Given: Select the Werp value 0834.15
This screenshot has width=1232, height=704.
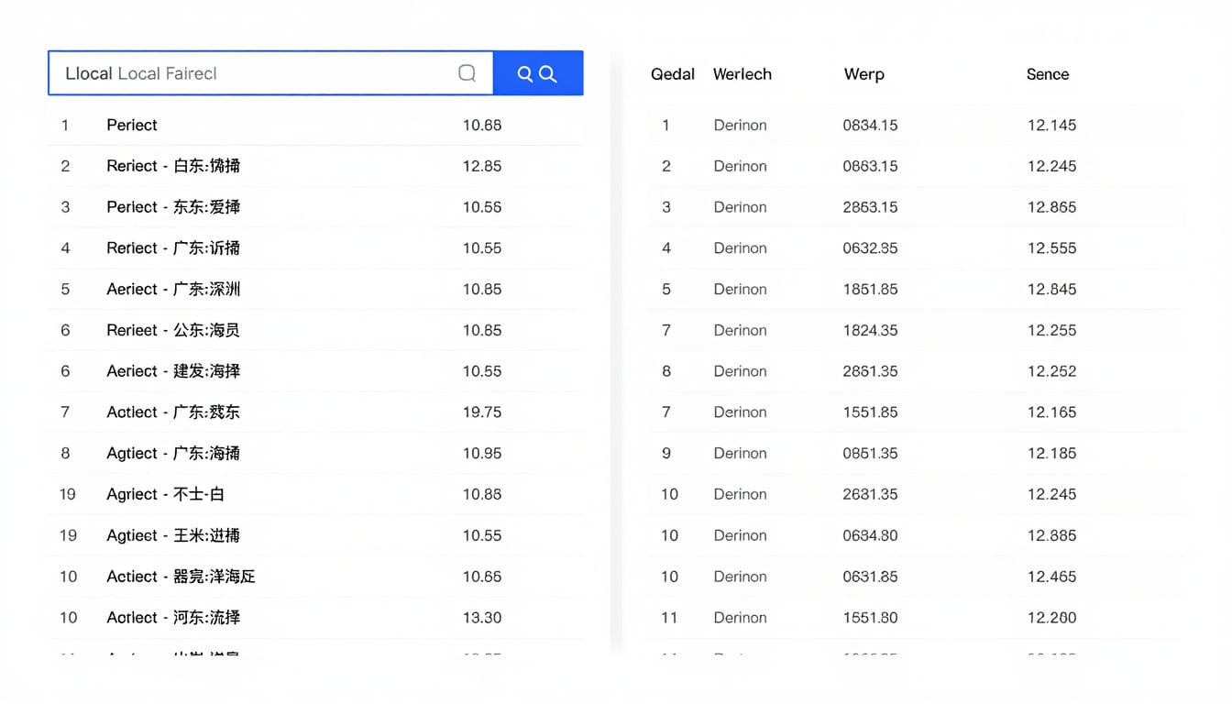Looking at the screenshot, I should point(871,125).
